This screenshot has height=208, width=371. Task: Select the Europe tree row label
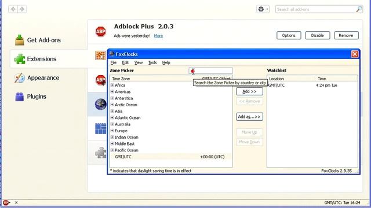121,131
